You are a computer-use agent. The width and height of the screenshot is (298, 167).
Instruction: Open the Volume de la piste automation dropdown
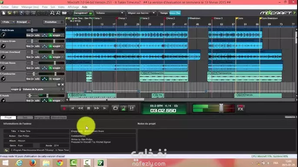pos(43,89)
